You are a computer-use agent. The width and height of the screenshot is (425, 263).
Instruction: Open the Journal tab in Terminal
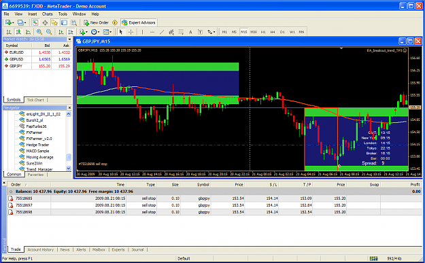click(137, 249)
